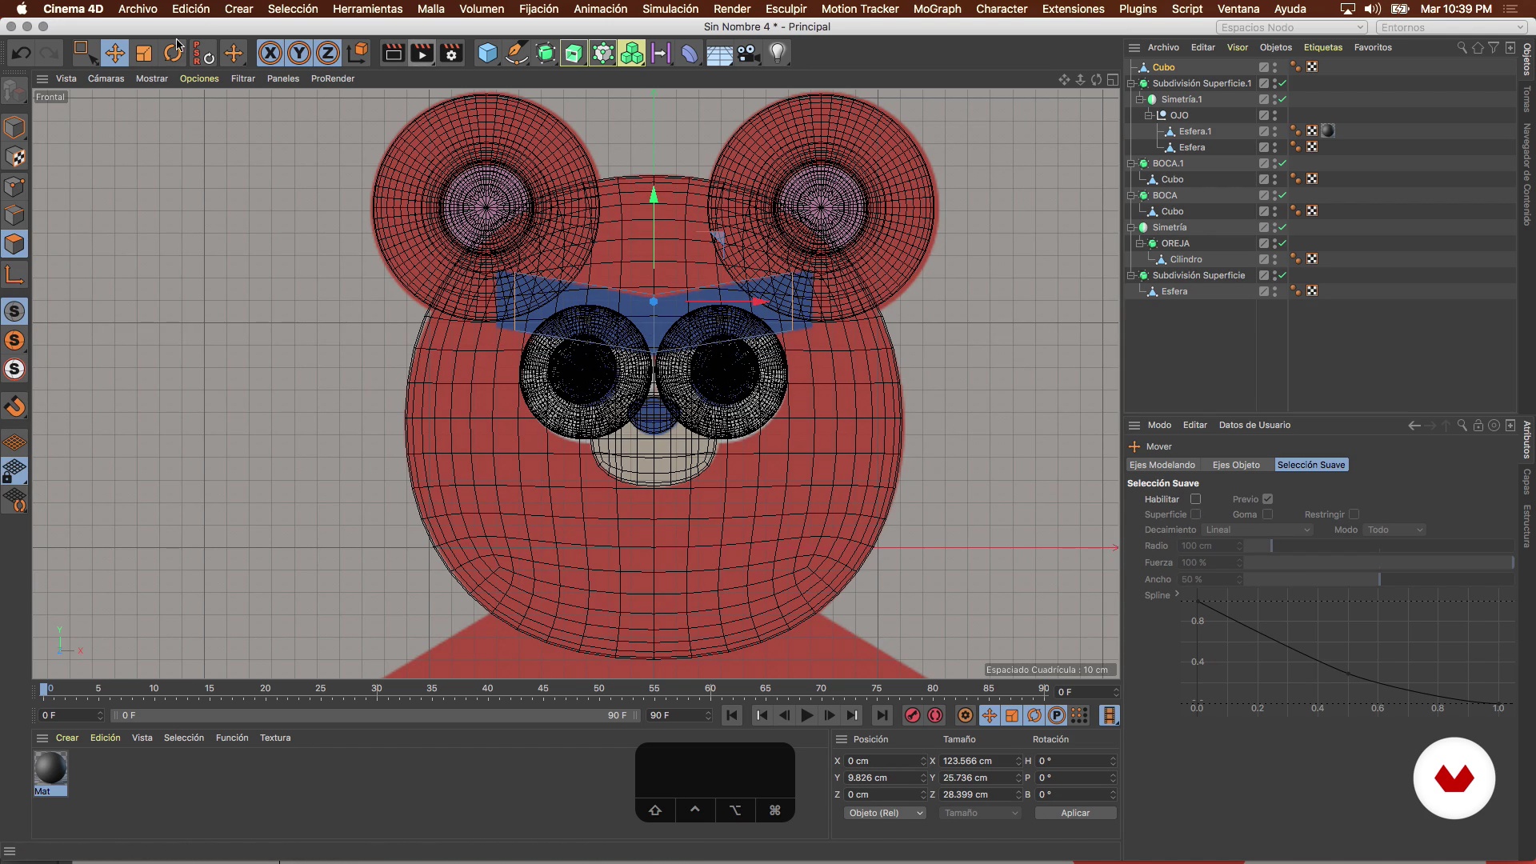Viewport: 1536px width, 864px height.
Task: Select the Scale tool
Action: point(144,54)
